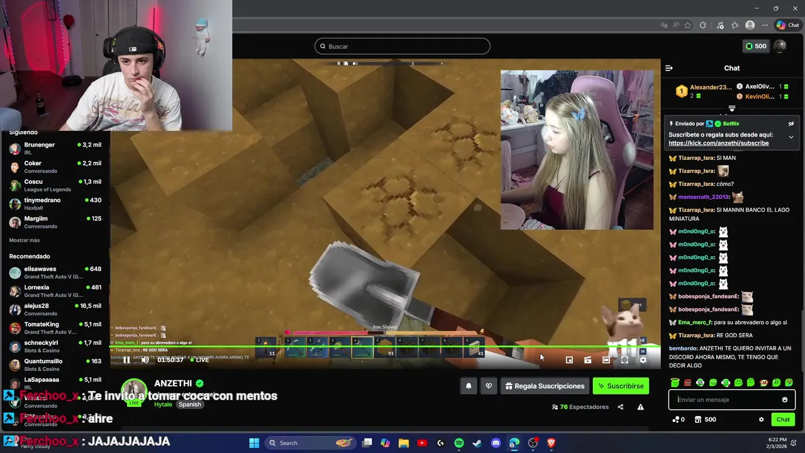Click the green Suscribirse button
Screen dimensions: 805x453
621,386
